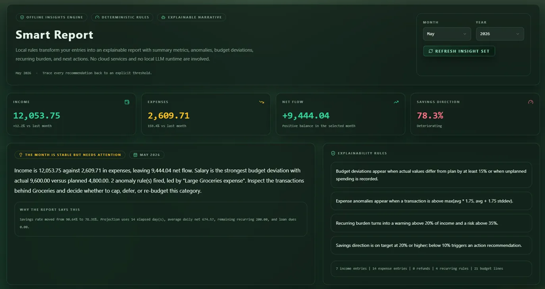Click '159.4% vs last month' text
The height and width of the screenshot is (289, 545).
pyautogui.click(x=167, y=126)
